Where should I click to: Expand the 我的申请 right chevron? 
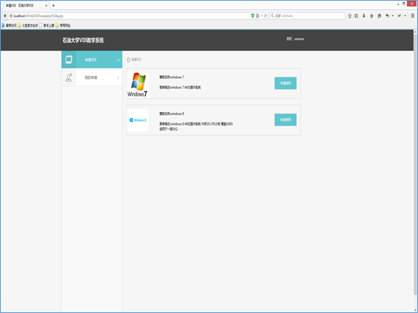click(x=118, y=78)
